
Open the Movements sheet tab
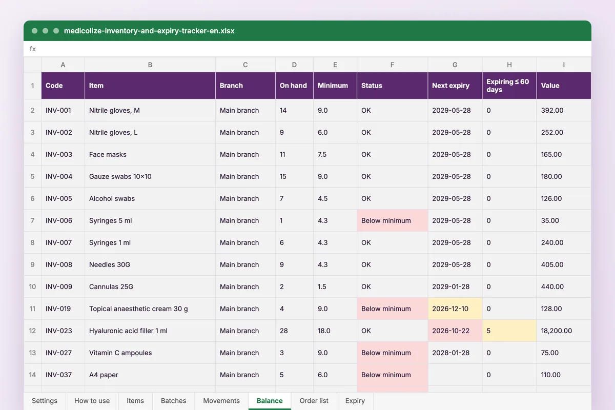[221, 401]
